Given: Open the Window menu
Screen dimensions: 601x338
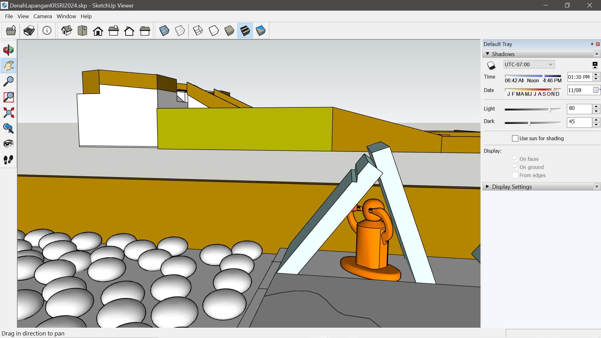Looking at the screenshot, I should [66, 16].
